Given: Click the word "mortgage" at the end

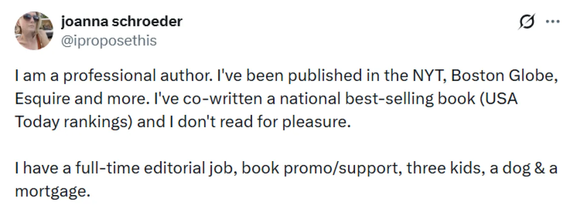Looking at the screenshot, I should (52, 191).
